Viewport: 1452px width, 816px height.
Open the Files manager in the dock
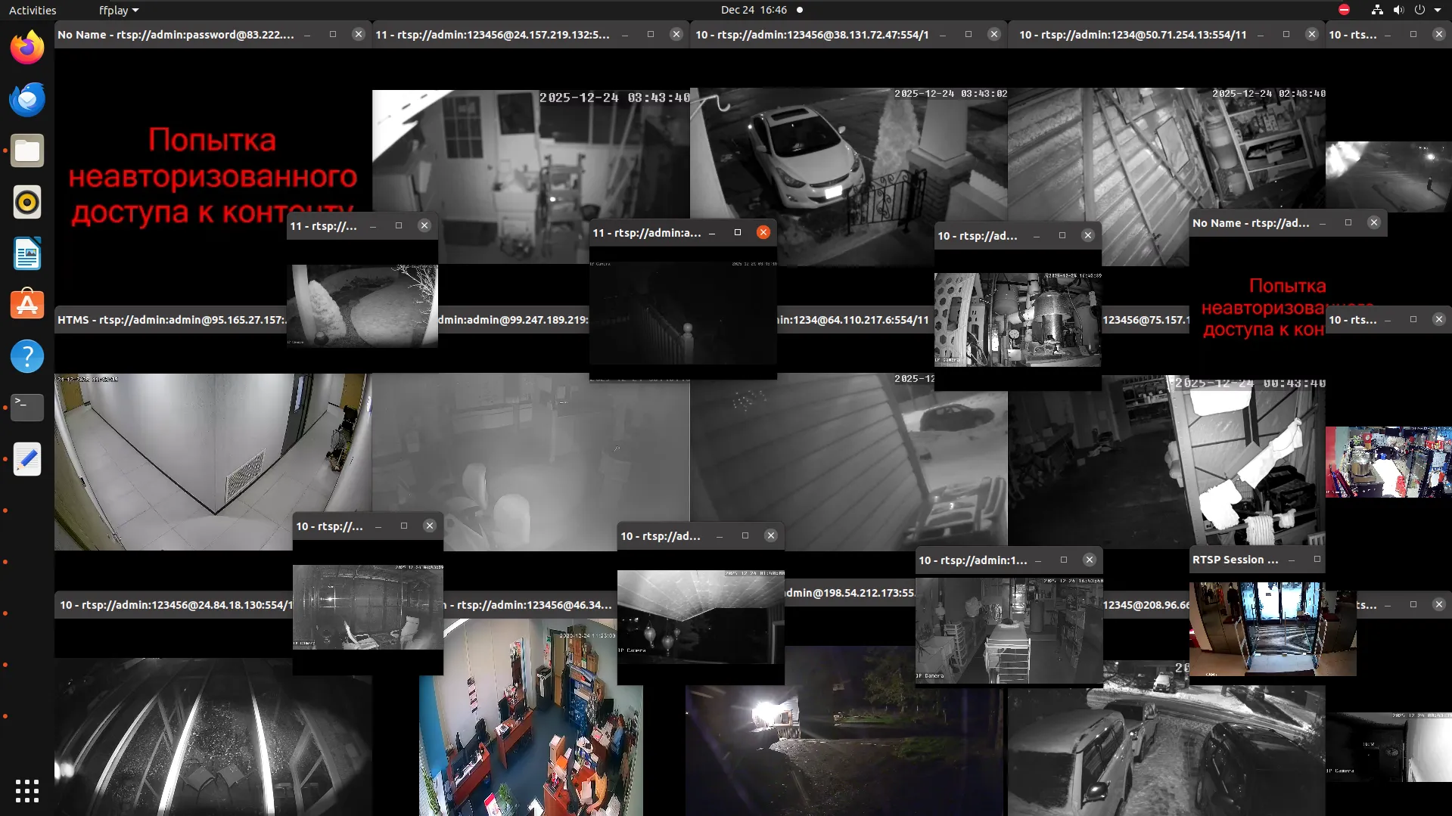(27, 150)
